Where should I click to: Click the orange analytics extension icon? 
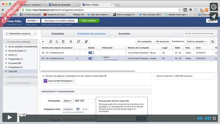pyautogui.click(x=206, y=10)
